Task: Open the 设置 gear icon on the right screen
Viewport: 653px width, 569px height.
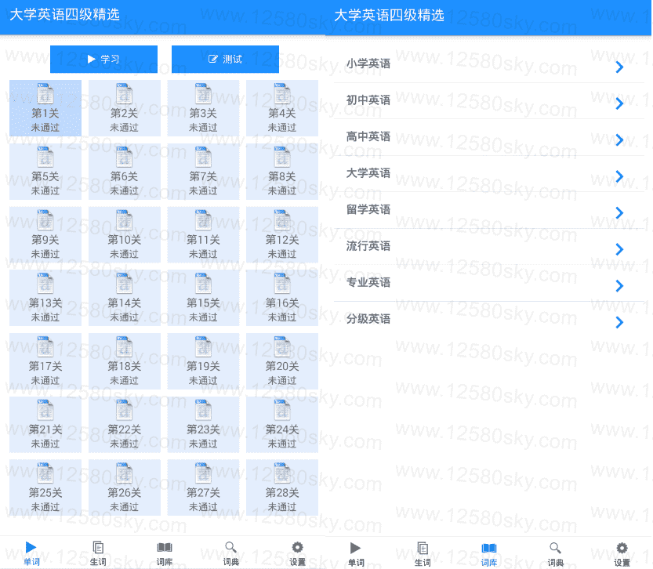Action: pos(622,548)
